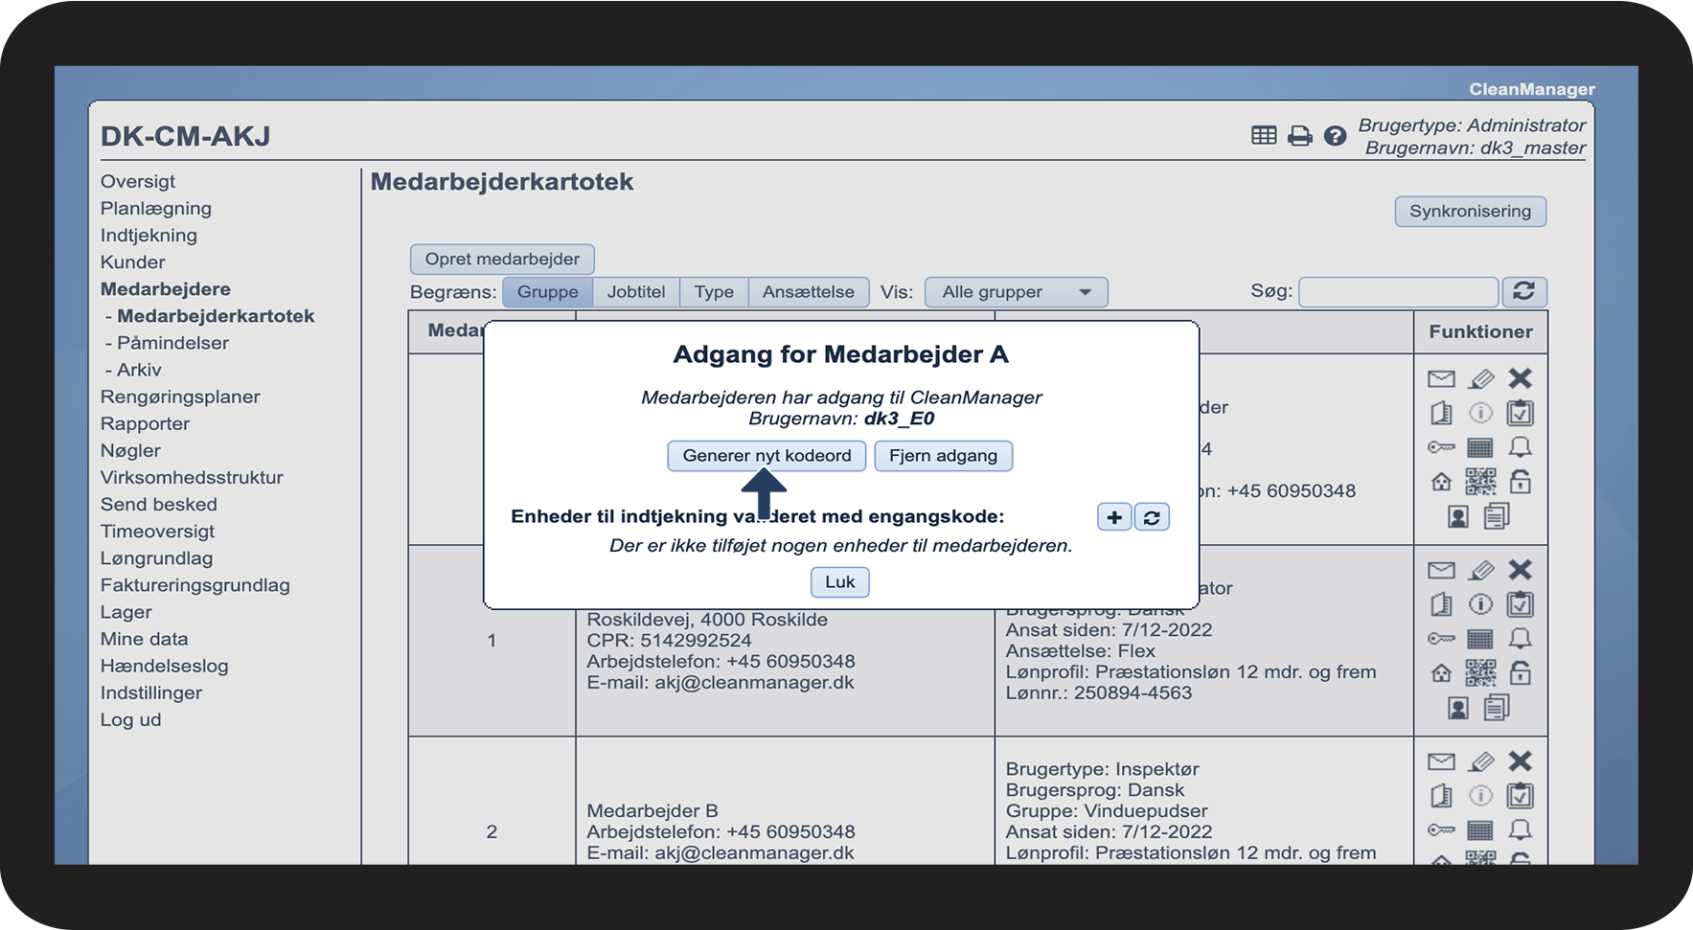Add a device with the plus icon
The height and width of the screenshot is (930, 1693).
pos(1114,517)
